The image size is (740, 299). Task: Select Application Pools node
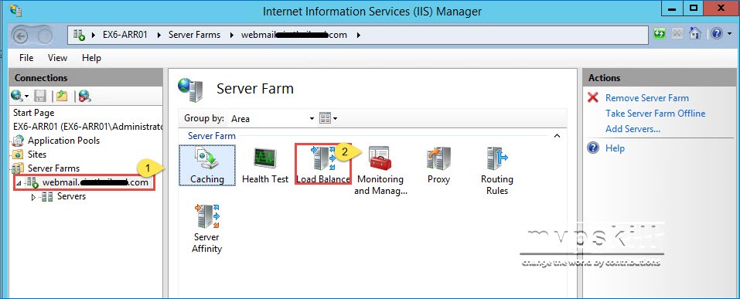coord(63,141)
